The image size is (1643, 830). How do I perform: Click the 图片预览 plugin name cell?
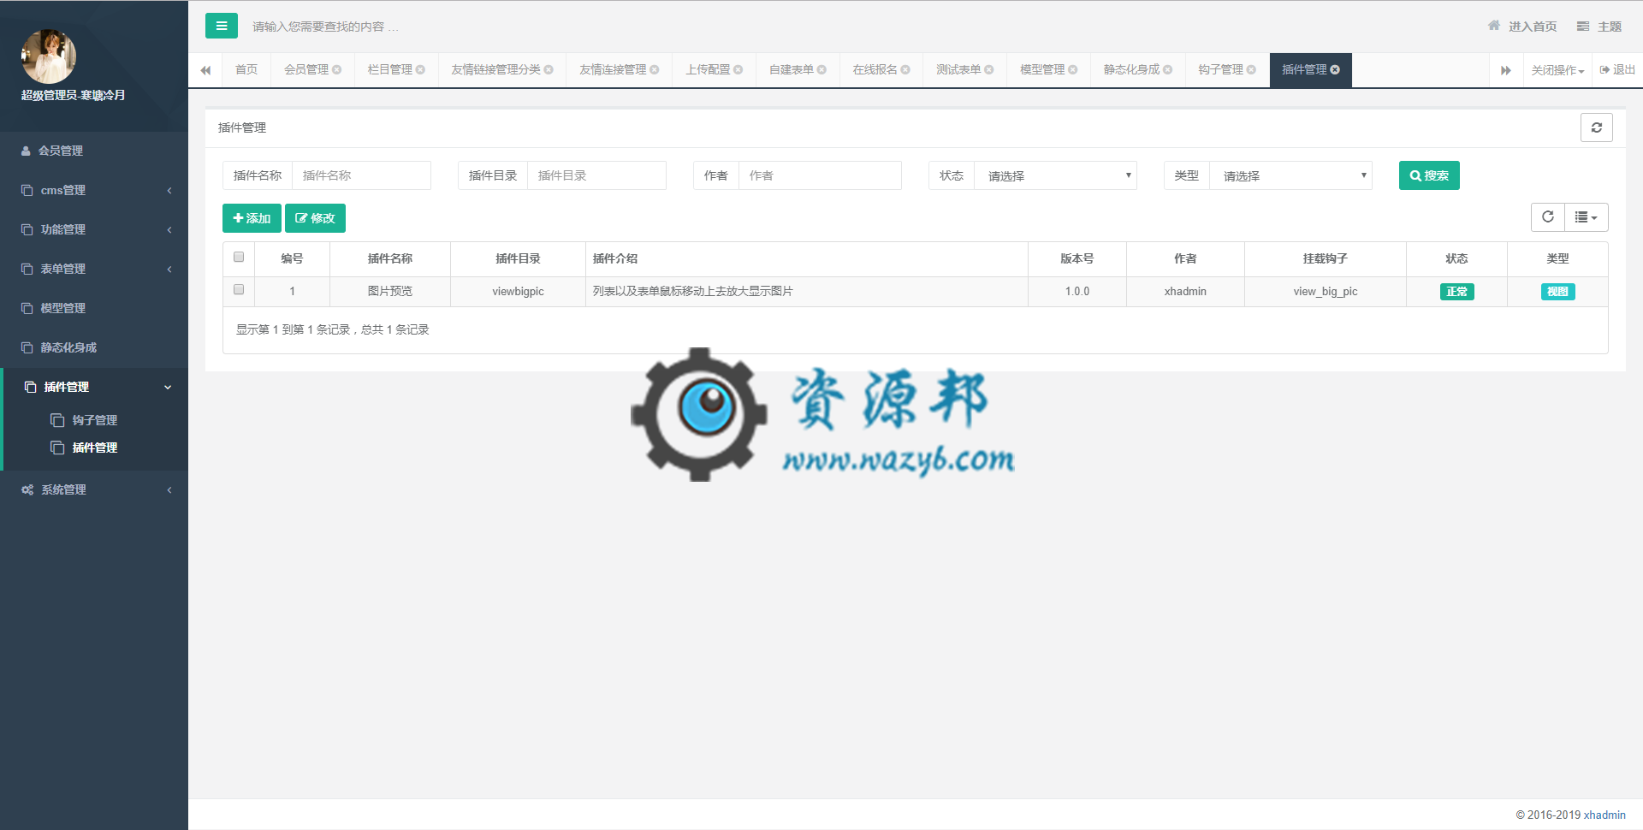coord(389,291)
